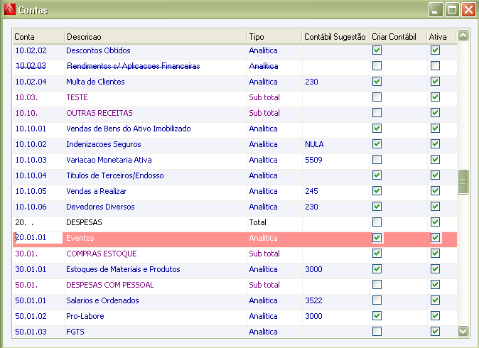479x348 pixels.
Task: Check Criar Contábil for Variacao Monetaria Ativa
Action: pos(377,159)
